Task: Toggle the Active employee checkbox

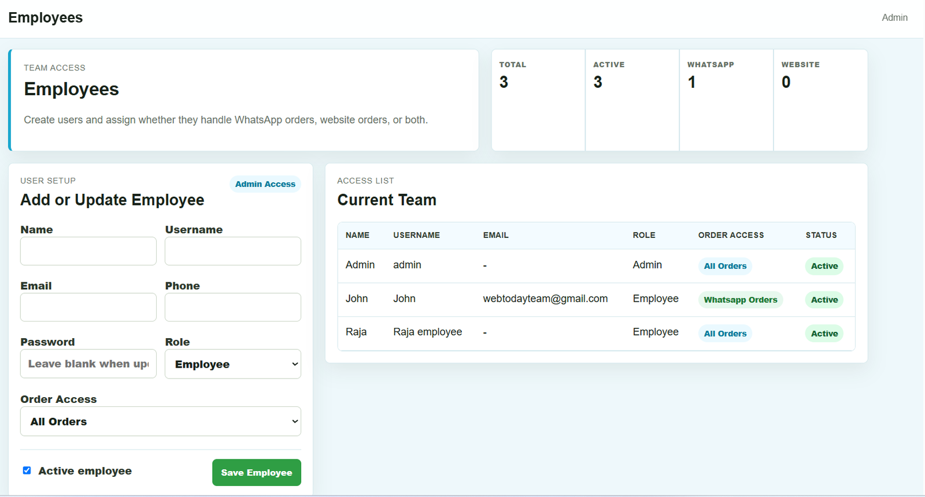Action: coord(27,470)
